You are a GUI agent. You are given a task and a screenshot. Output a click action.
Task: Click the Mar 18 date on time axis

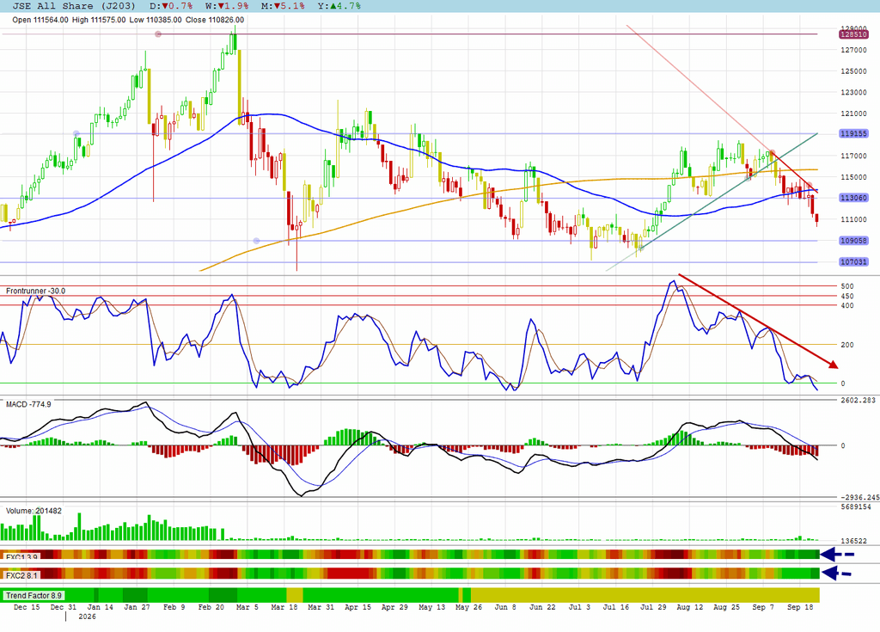point(284,607)
